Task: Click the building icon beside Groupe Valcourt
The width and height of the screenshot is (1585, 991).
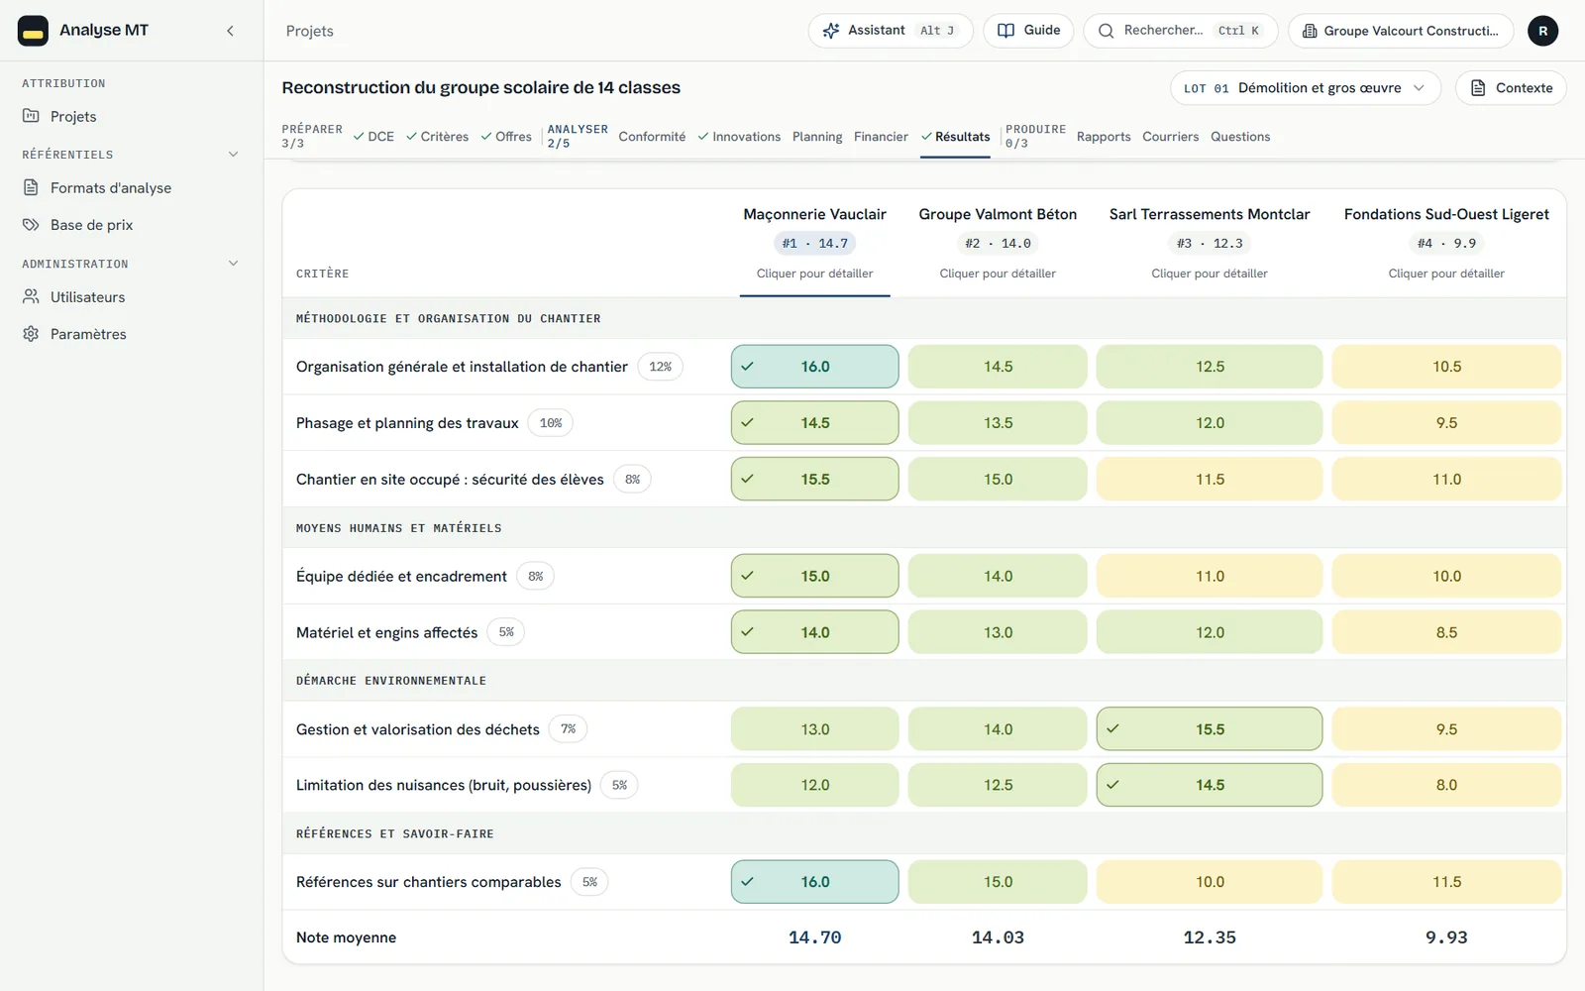Action: click(x=1310, y=31)
